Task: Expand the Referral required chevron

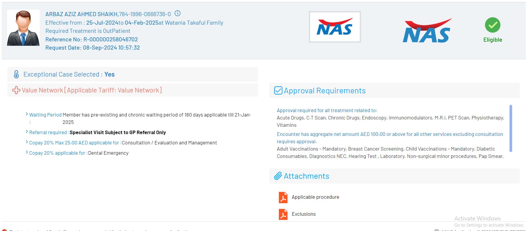Action: click(x=27, y=132)
